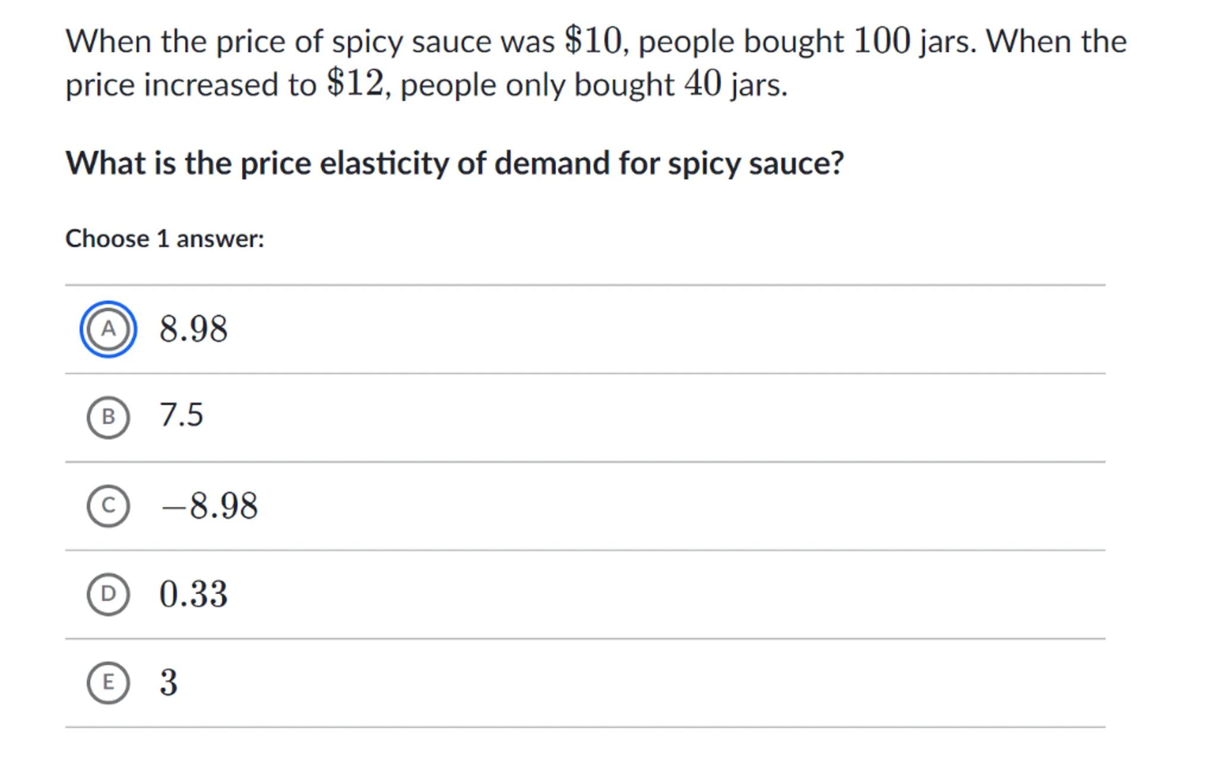Click the −8.98 answer text

tap(209, 506)
